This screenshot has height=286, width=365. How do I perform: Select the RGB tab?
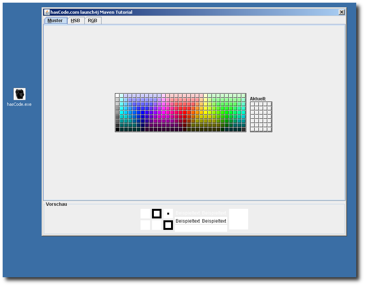point(92,21)
